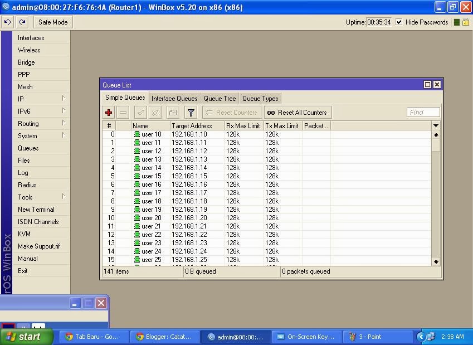The image size is (473, 345).
Task: Open the Interface Queues tab
Action: (174, 98)
